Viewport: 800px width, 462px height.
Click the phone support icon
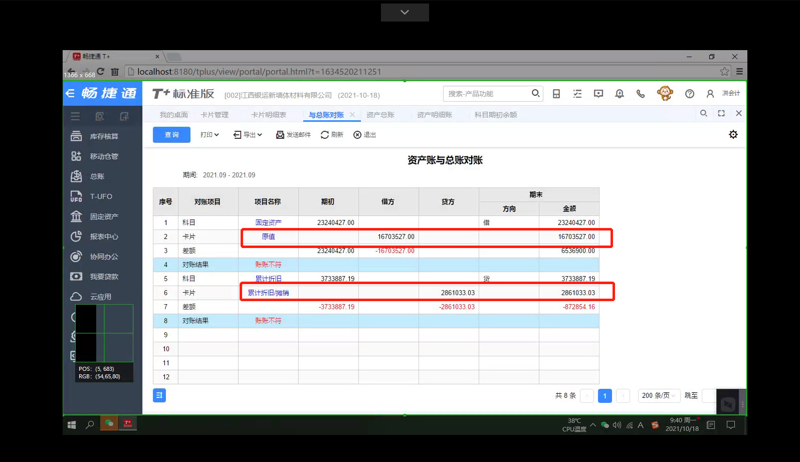(641, 94)
